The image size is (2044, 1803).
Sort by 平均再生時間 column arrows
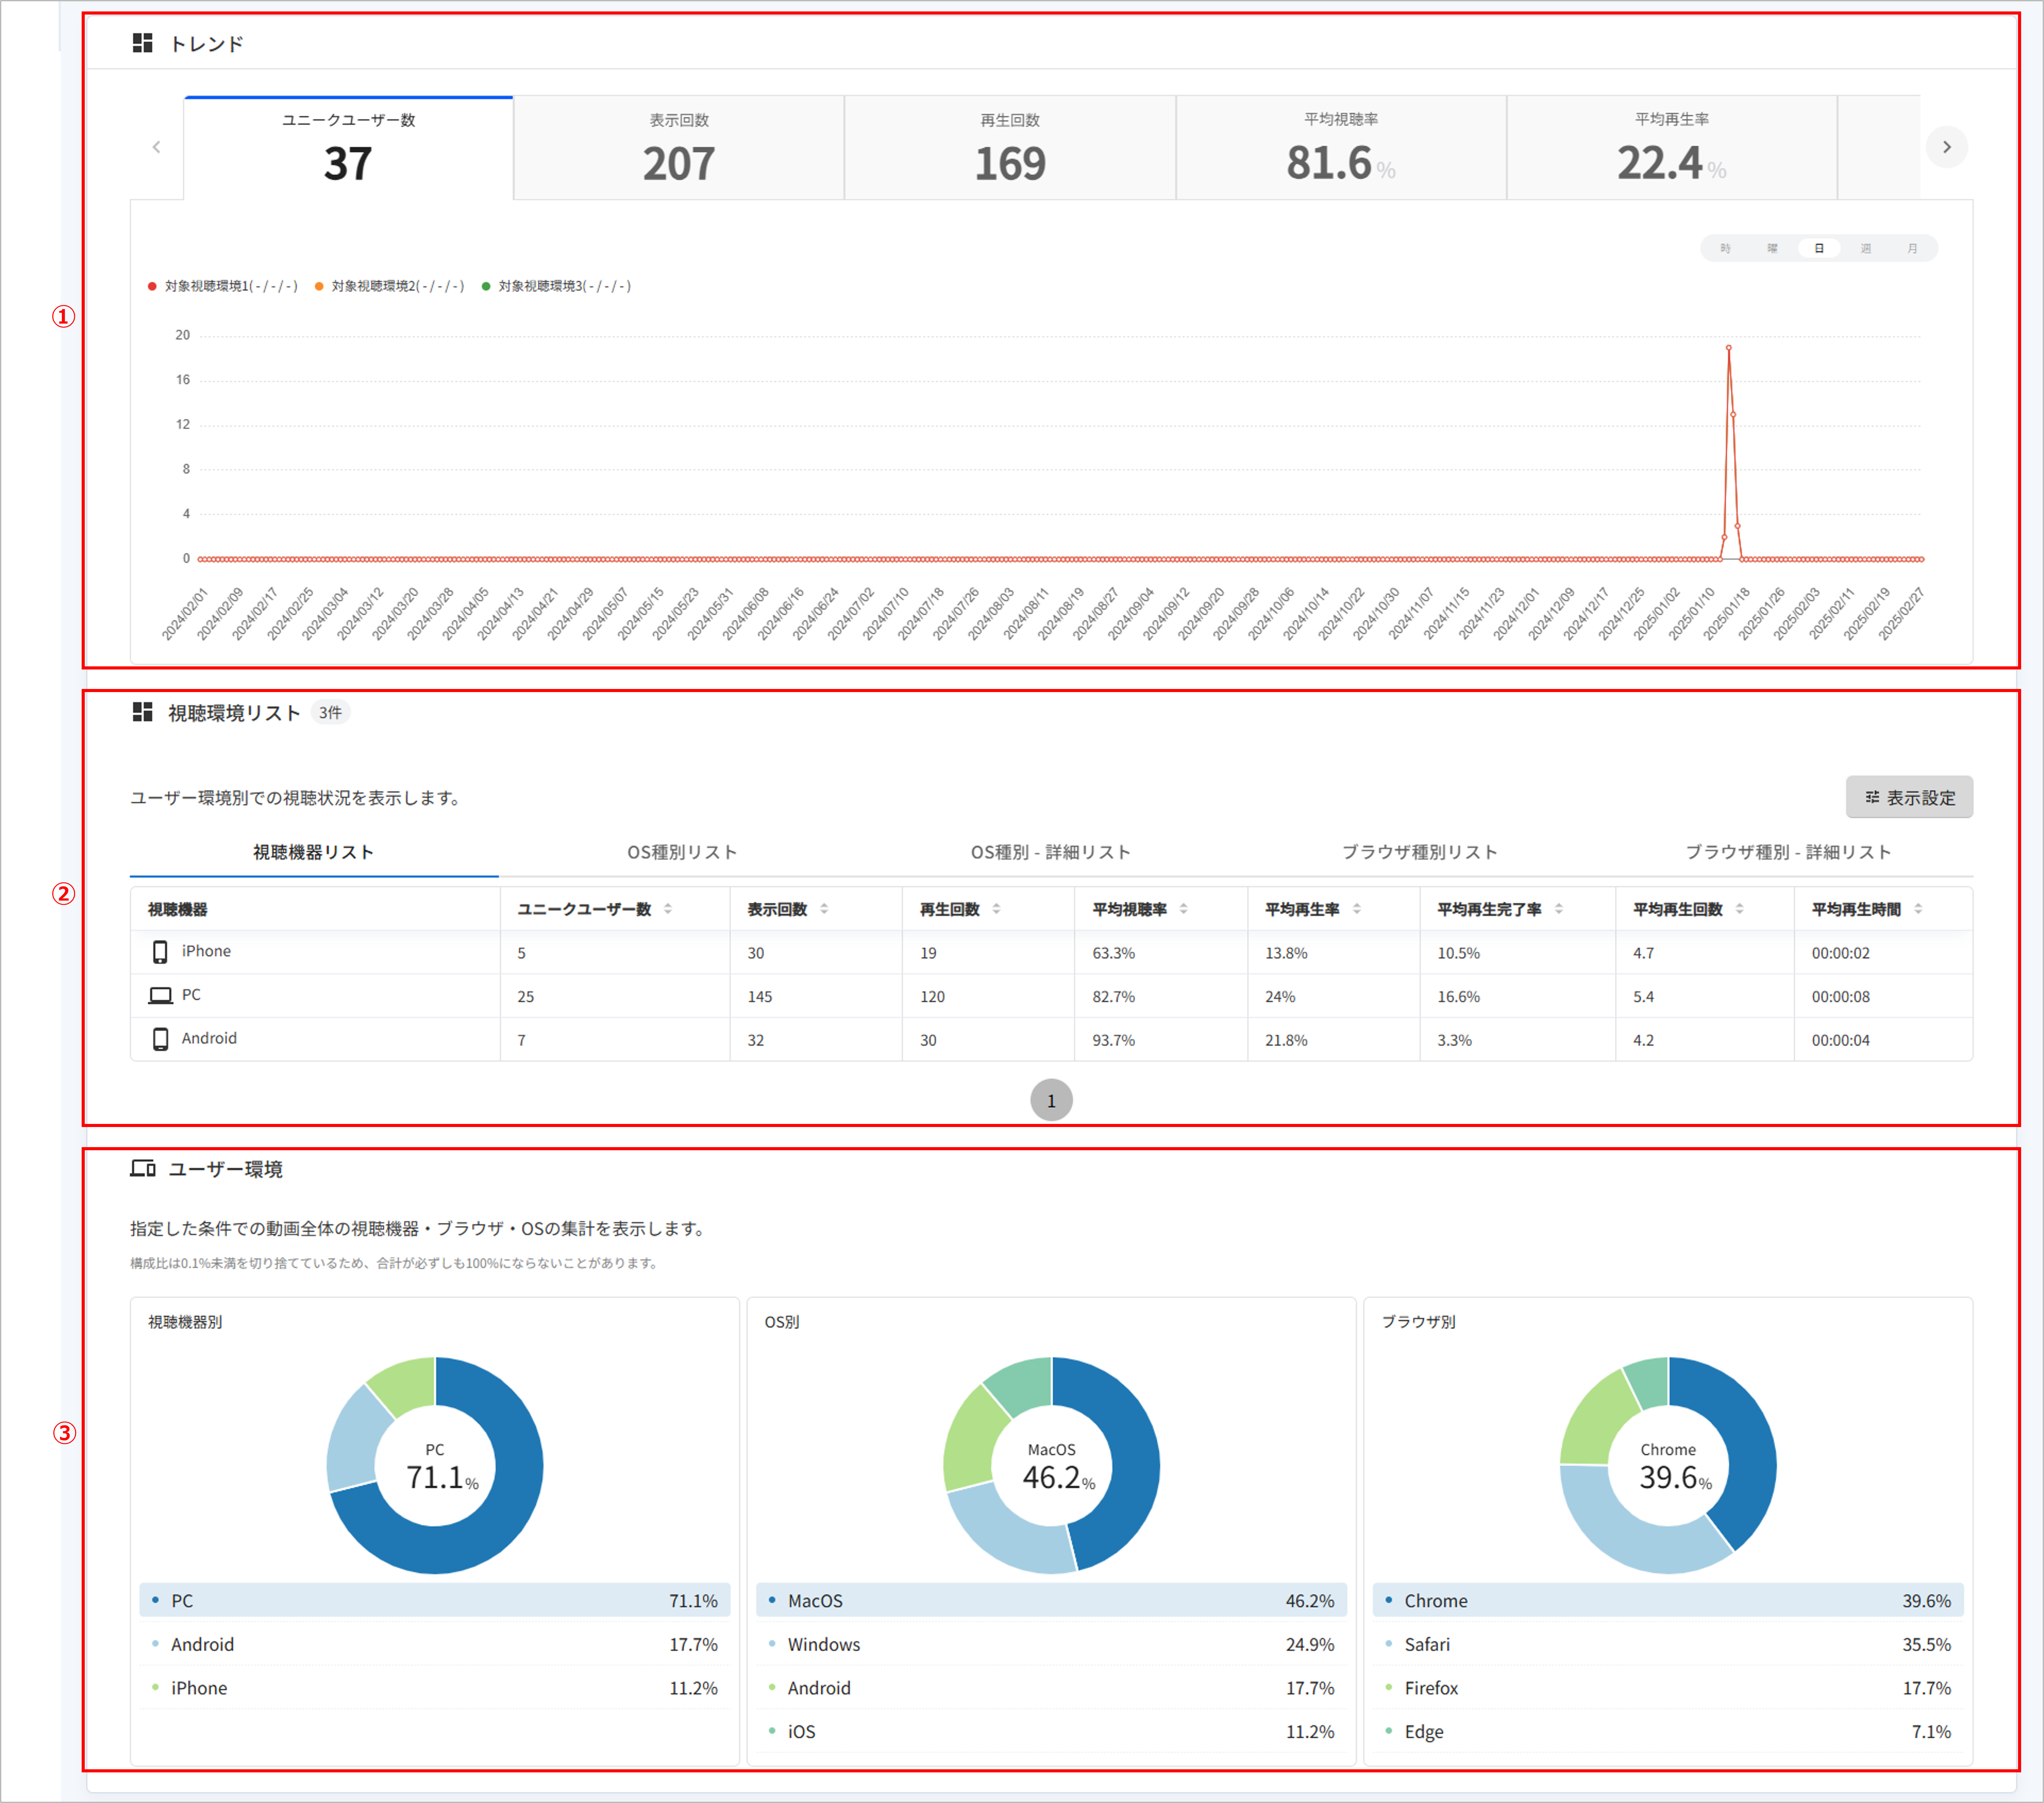(x=1918, y=909)
